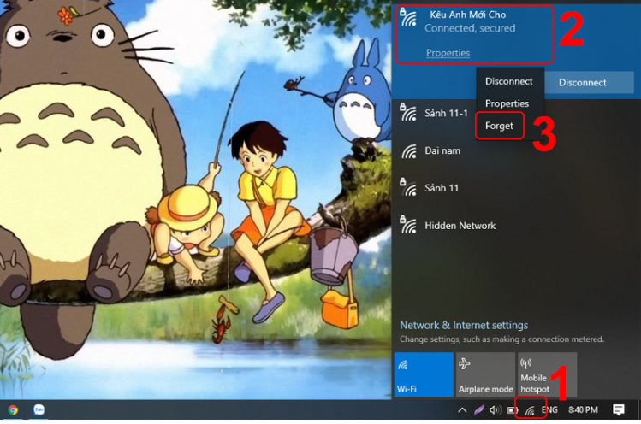Viewport: 641px width, 424px height.
Task: Open Network & Internet settings
Action: pos(464,325)
